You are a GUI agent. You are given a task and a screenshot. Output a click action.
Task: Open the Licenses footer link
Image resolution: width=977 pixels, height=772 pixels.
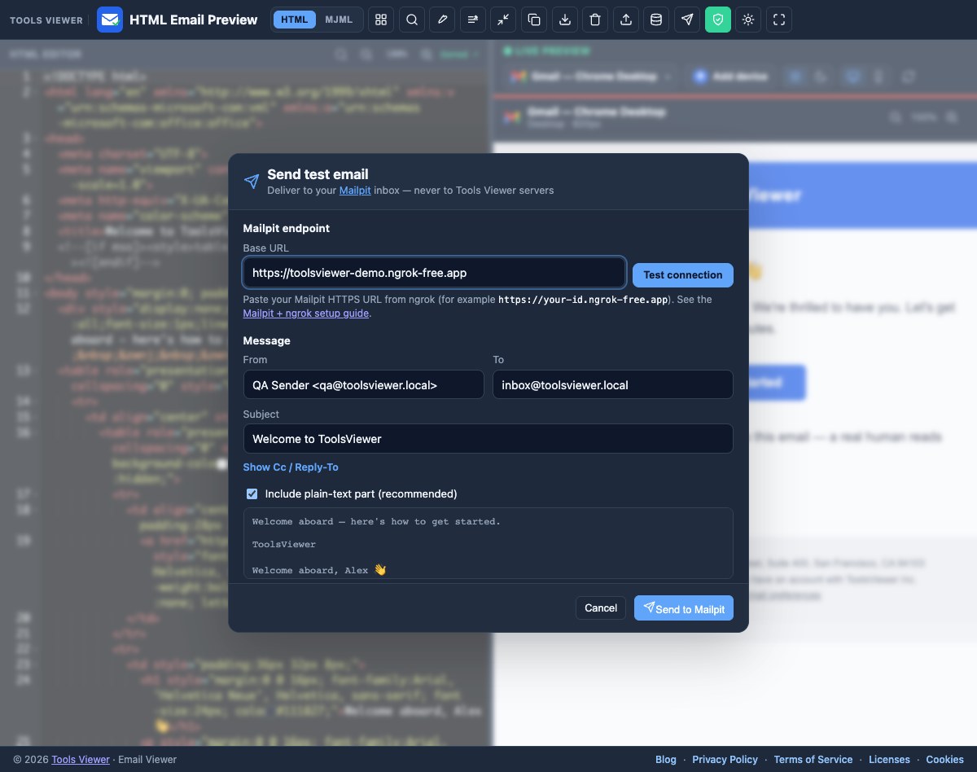pyautogui.click(x=889, y=759)
